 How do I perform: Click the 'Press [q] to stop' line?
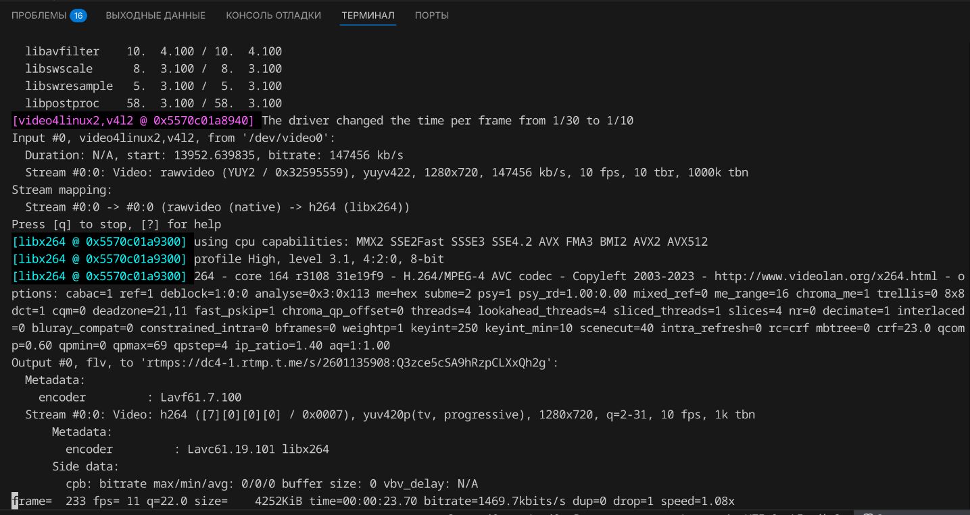(116, 224)
